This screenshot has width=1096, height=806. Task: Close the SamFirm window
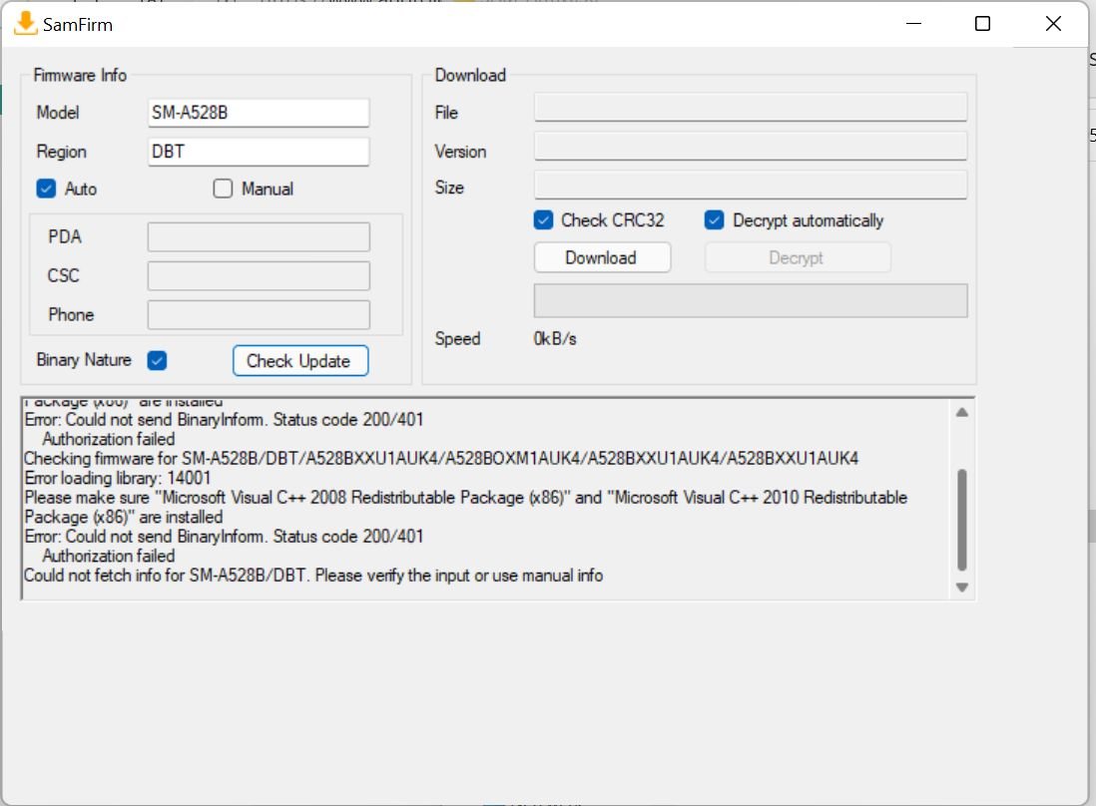[1053, 24]
